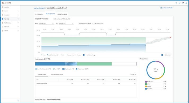Click the Lifecycle sidebar icon
The width and height of the screenshot is (189, 103).
pos(3,27)
